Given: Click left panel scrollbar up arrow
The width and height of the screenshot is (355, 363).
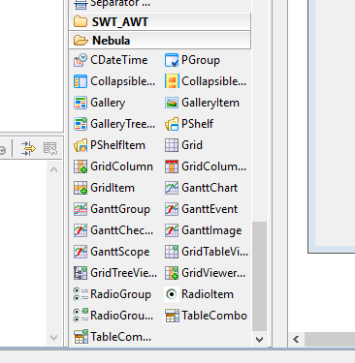Looking at the screenshot, I should (x=54, y=169).
